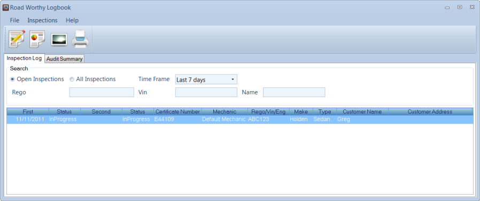Click into the Rego search field
480x201 pixels.
102,92
